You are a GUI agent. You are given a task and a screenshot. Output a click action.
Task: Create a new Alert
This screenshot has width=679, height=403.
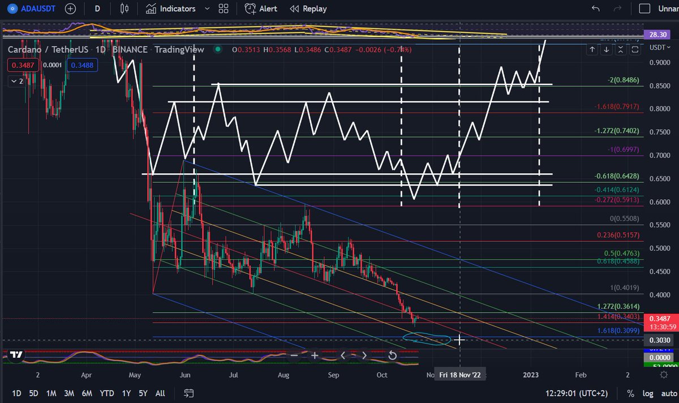coord(261,8)
